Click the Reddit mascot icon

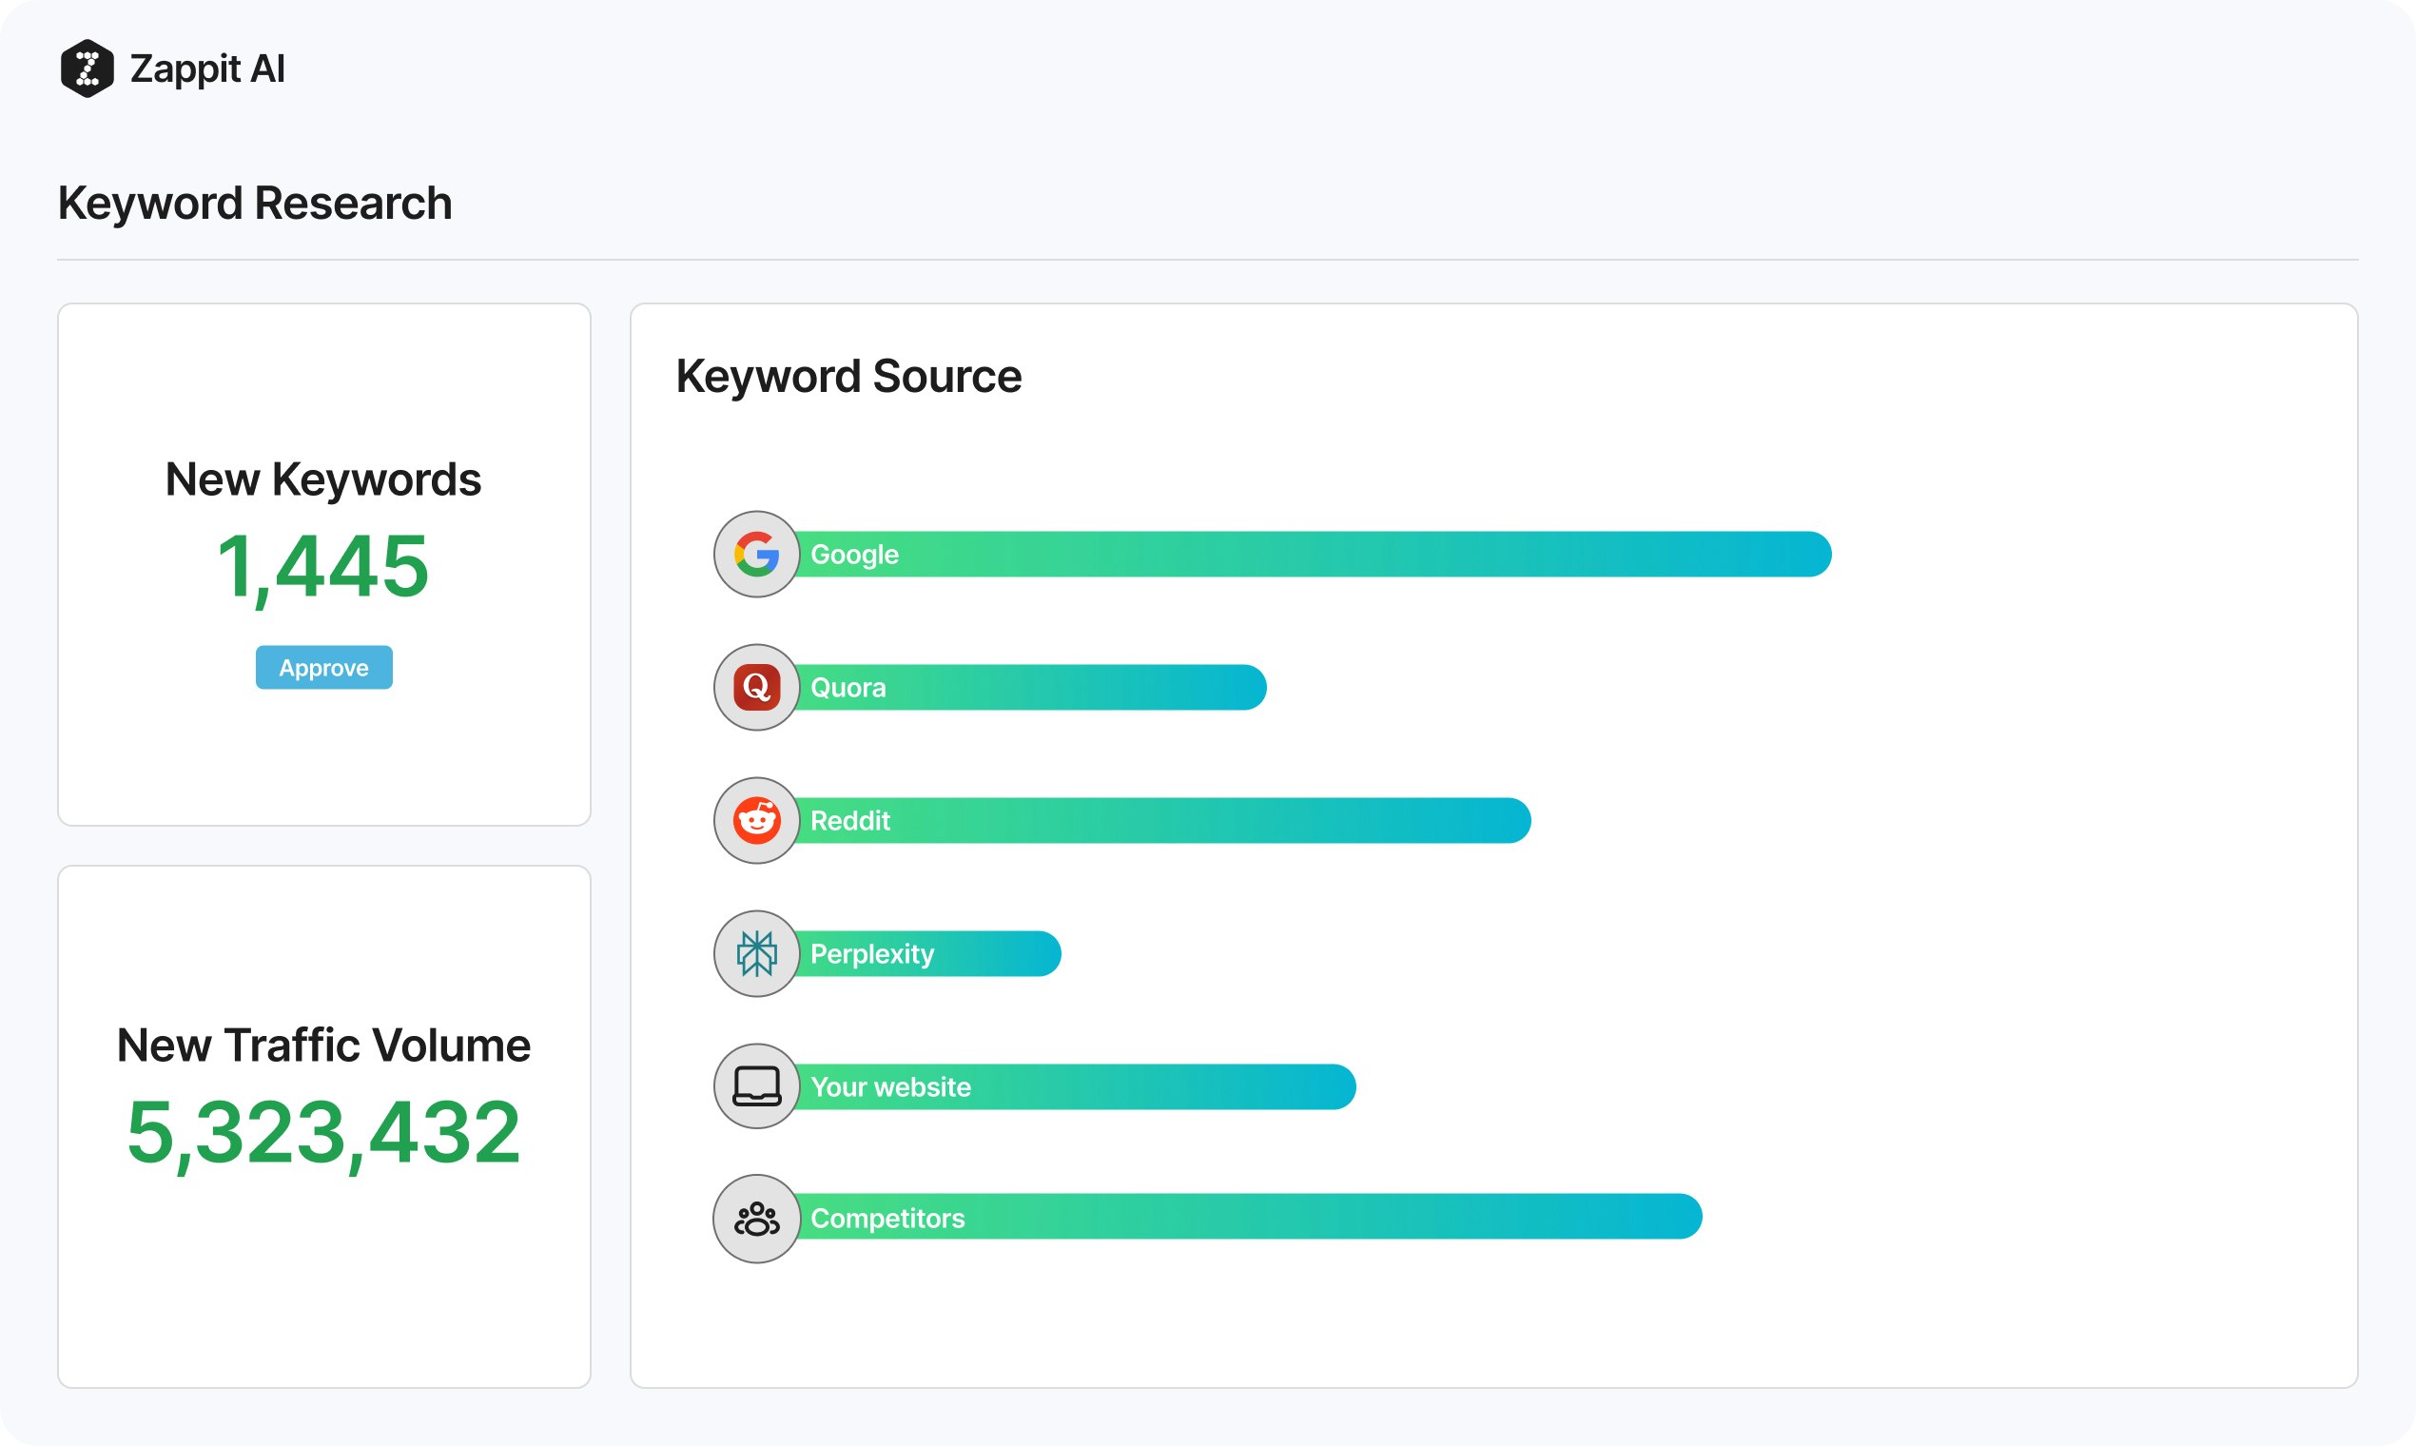click(756, 820)
